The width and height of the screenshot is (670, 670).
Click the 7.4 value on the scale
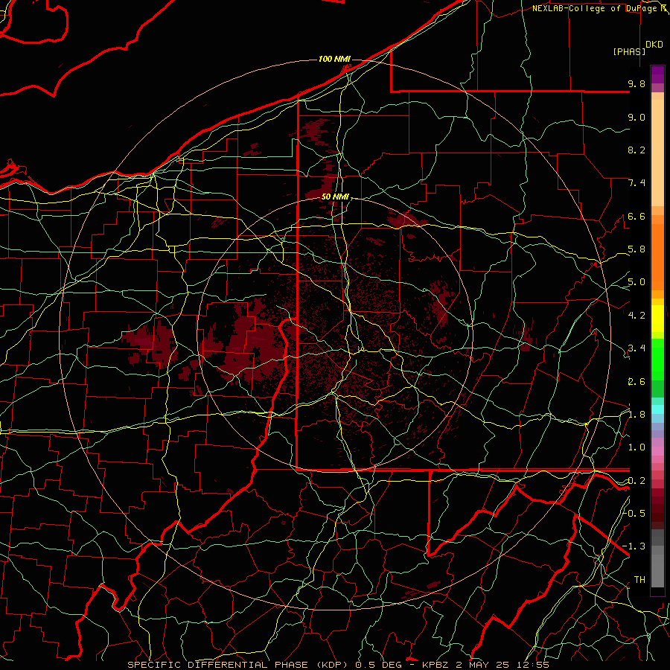click(x=636, y=183)
